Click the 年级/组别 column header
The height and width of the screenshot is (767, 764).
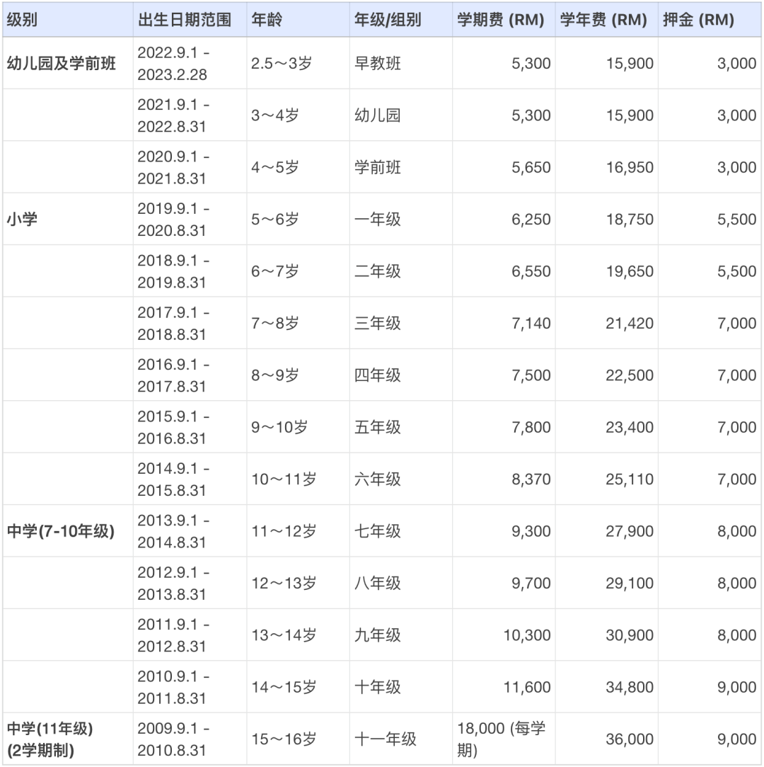tap(400, 20)
